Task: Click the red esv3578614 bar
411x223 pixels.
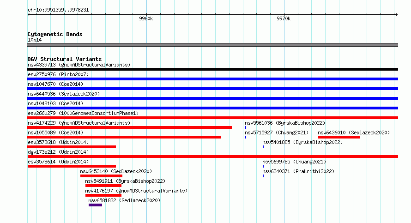Action: click(x=72, y=166)
